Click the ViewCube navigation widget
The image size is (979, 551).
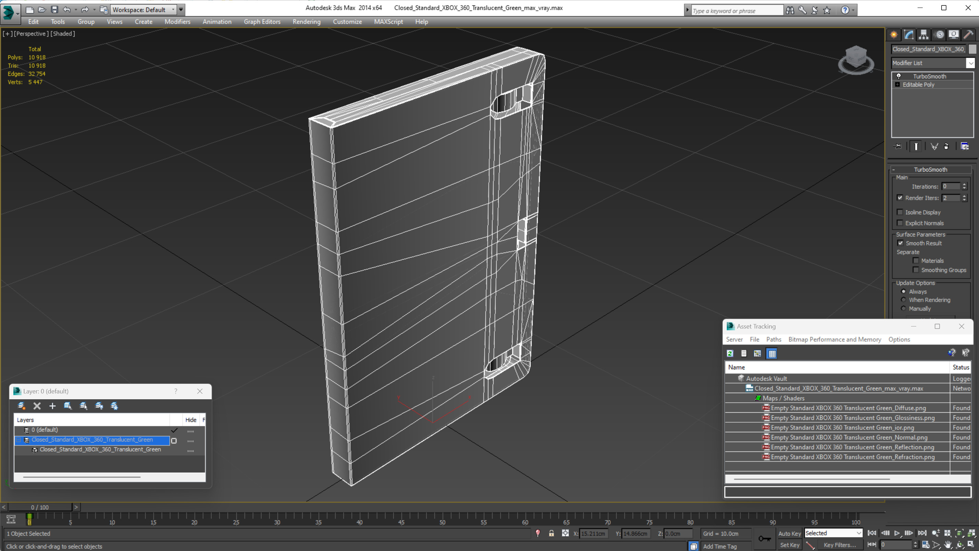coord(856,60)
